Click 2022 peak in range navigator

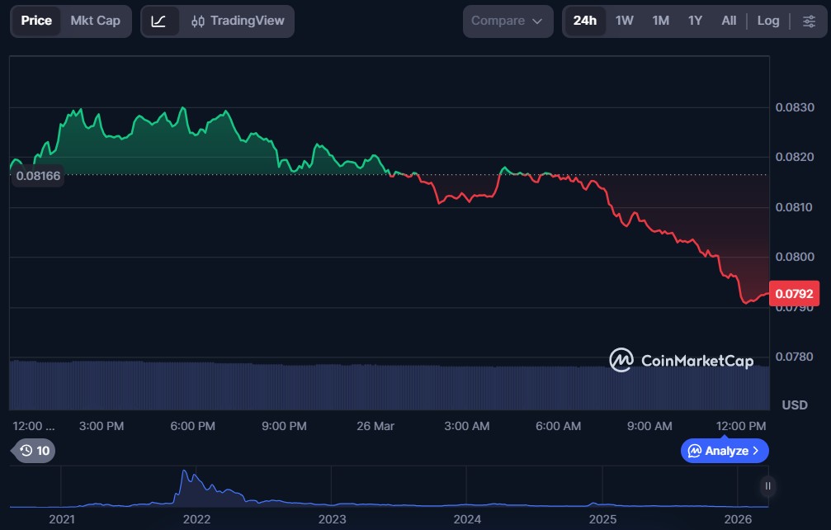[185, 477]
